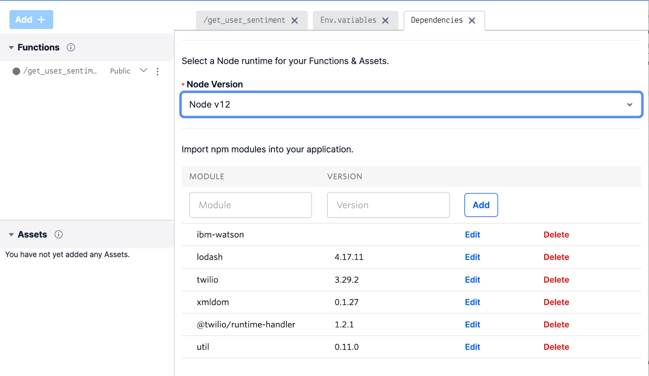The width and height of the screenshot is (649, 376).
Task: Click the xmldom version 0.1.27
Action: point(346,302)
